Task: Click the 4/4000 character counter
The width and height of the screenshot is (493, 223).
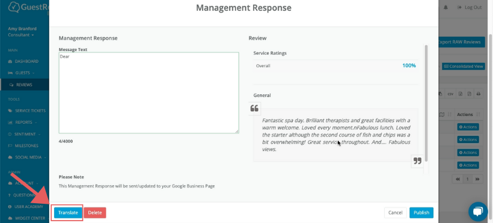Action: [66, 141]
